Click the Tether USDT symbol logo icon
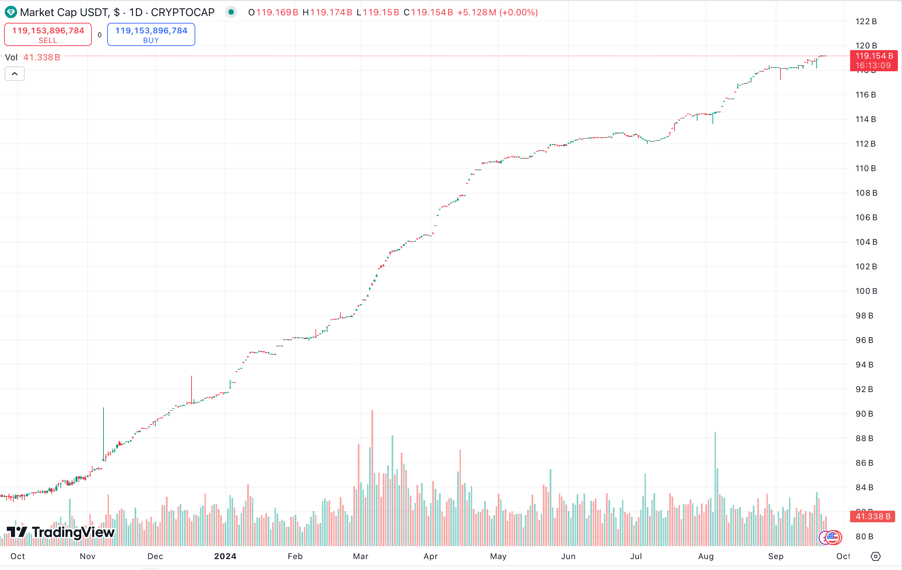The width and height of the screenshot is (902, 570). pos(11,12)
